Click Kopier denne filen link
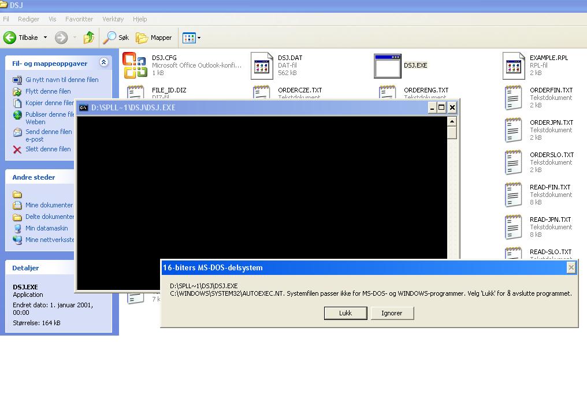Screen dimensions: 587x402 50,103
